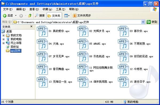Image resolution: width=160 pixels, height=105 pixels.
Task: Close the Folders side pane
Action: (31, 27)
